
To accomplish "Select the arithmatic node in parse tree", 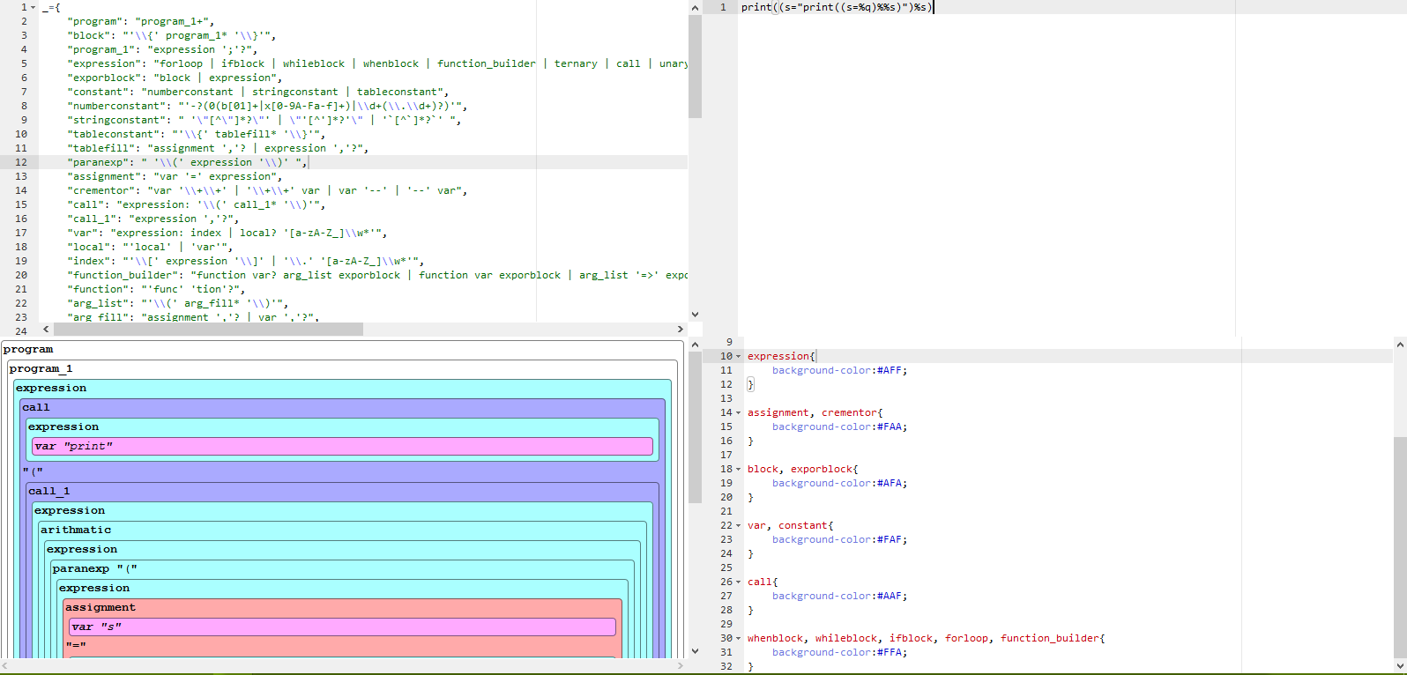I will (76, 530).
